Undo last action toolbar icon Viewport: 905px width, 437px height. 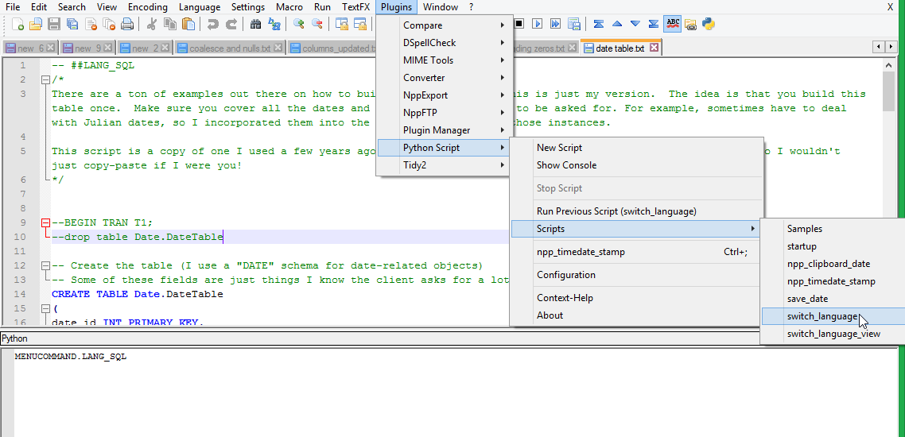213,24
